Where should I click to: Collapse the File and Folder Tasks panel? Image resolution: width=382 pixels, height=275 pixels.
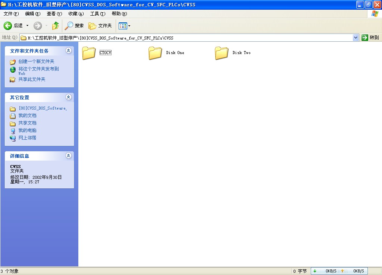tap(68, 51)
